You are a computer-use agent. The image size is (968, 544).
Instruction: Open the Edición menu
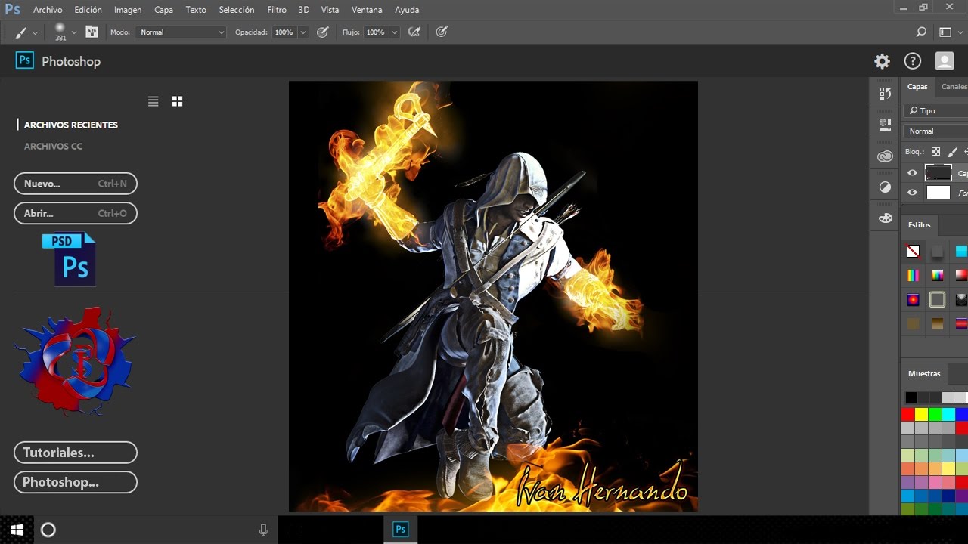pyautogui.click(x=88, y=10)
